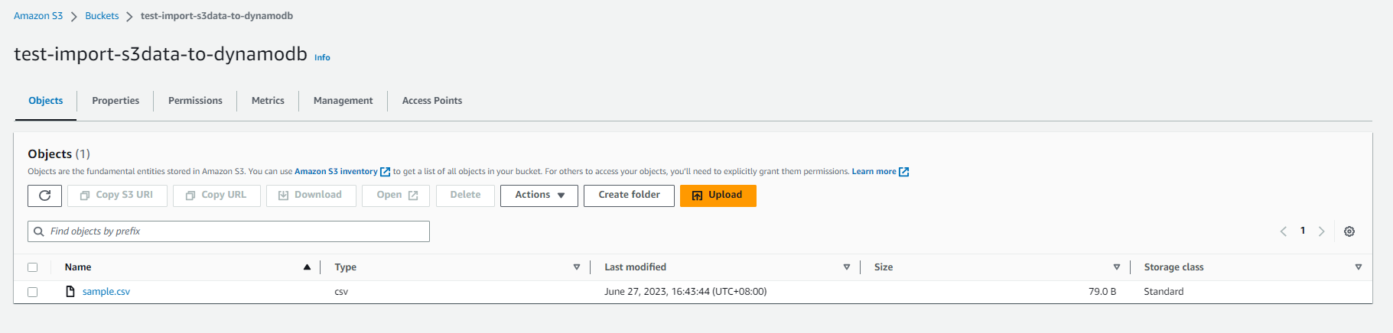Click the previous page chevron
This screenshot has width=1393, height=333.
(1284, 231)
